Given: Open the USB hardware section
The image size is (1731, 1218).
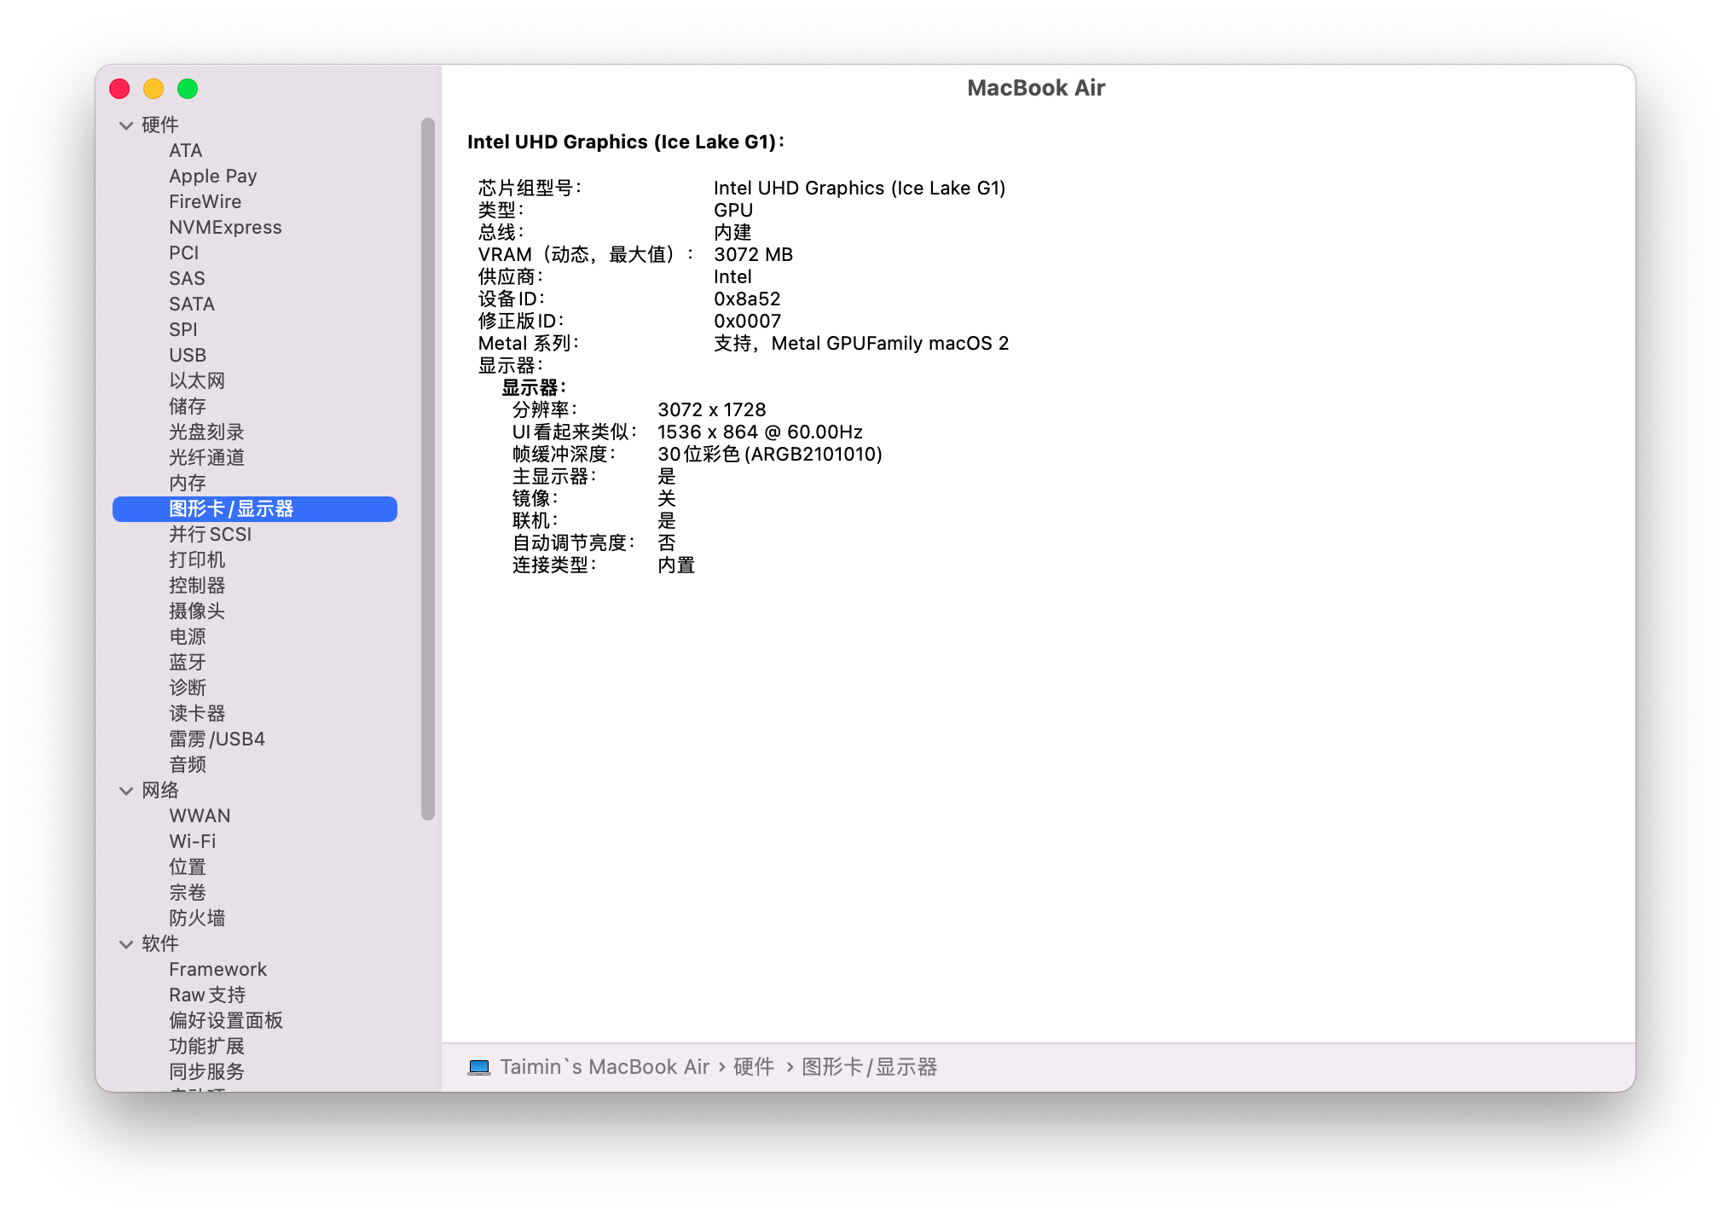Looking at the screenshot, I should pyautogui.click(x=188, y=355).
